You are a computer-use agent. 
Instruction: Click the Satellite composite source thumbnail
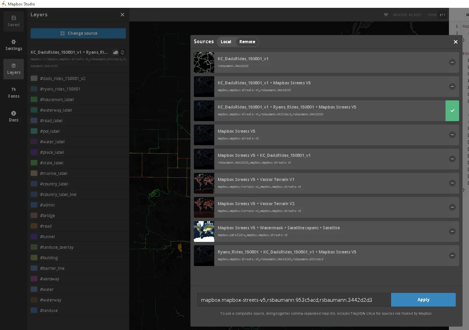tap(204, 231)
